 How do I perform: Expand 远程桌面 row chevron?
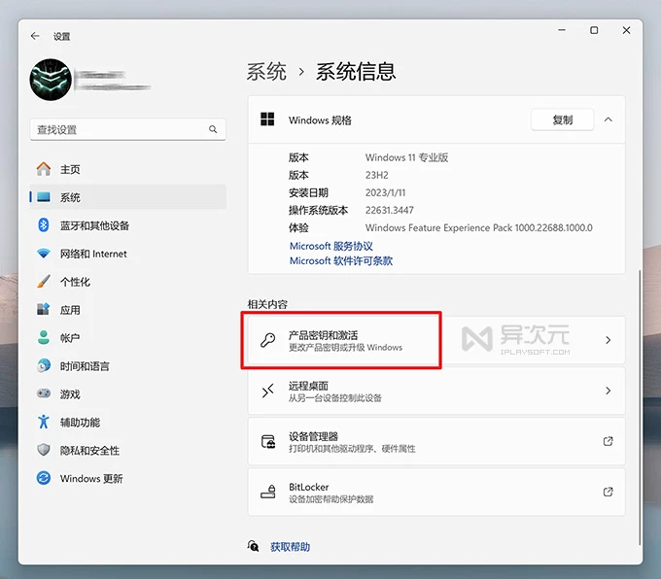(x=608, y=391)
